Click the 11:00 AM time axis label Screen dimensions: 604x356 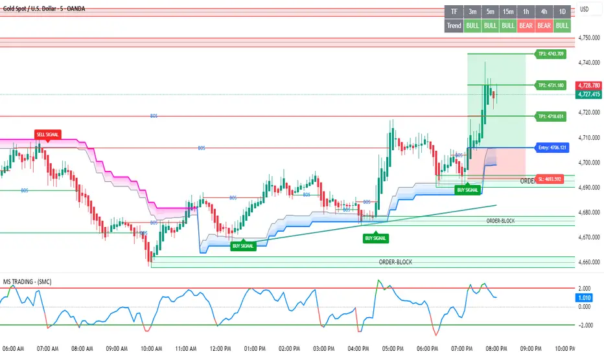tap(185, 349)
